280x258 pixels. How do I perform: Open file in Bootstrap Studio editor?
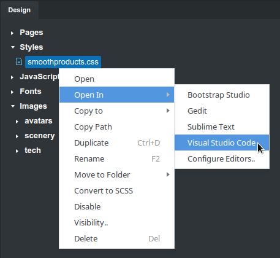[x=222, y=95]
